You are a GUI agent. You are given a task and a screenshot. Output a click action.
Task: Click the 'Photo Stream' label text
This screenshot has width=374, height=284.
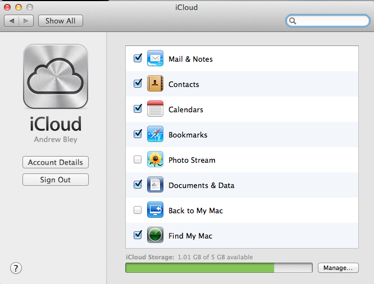[191, 161]
